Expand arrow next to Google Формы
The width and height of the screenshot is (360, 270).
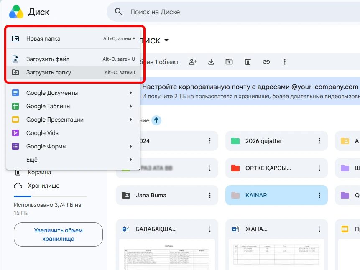pos(130,146)
